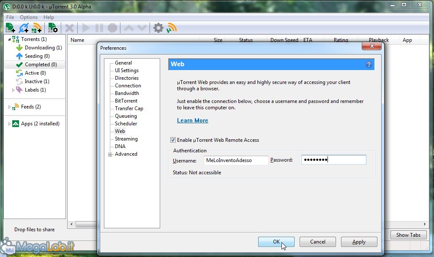The height and width of the screenshot is (257, 434).
Task: Open Transfer Cap preferences page
Action: pos(129,108)
